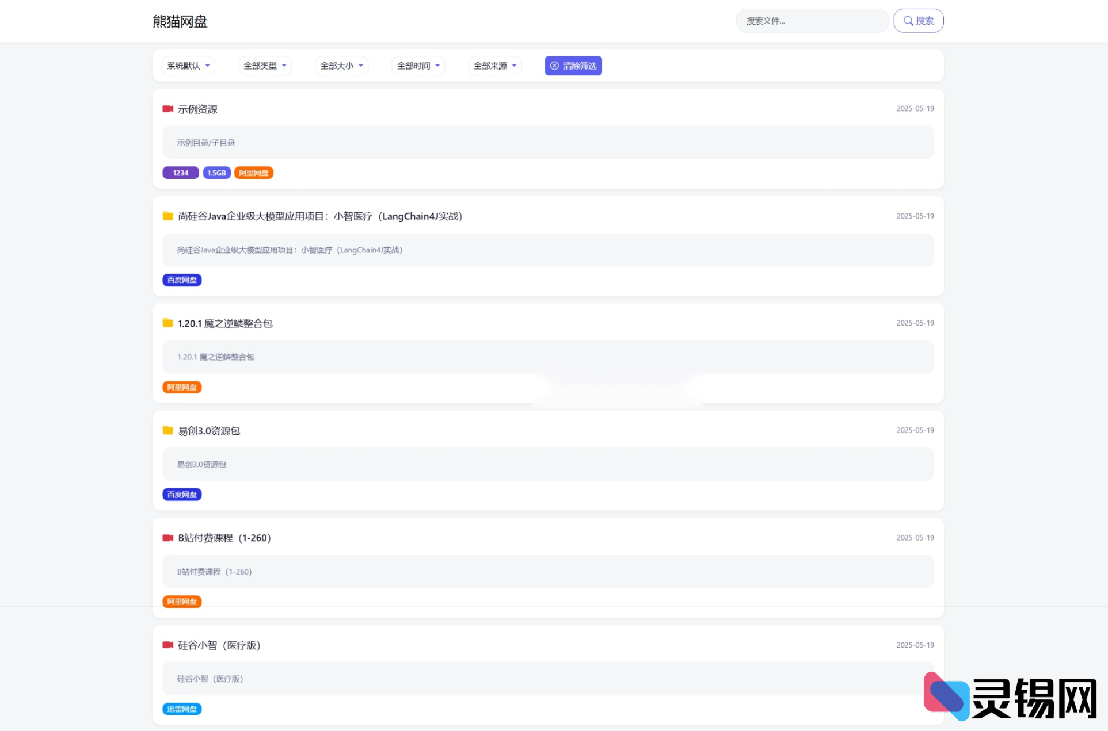
Task: Click the red video icon beside 示例资源
Action: tap(167, 109)
